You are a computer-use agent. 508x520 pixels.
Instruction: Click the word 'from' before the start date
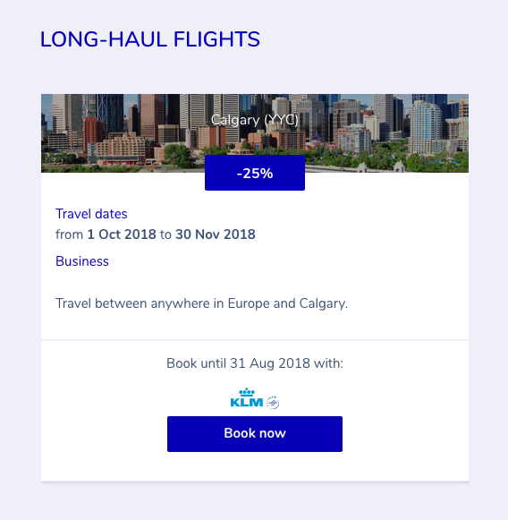[x=69, y=234]
